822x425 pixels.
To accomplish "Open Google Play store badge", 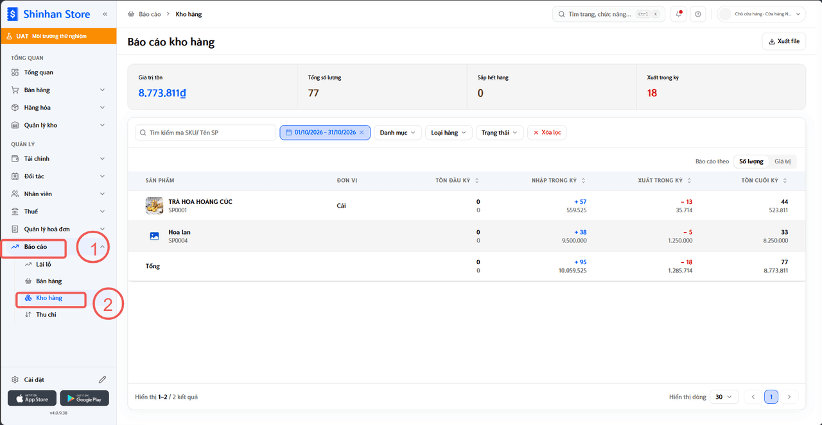I will (85, 398).
